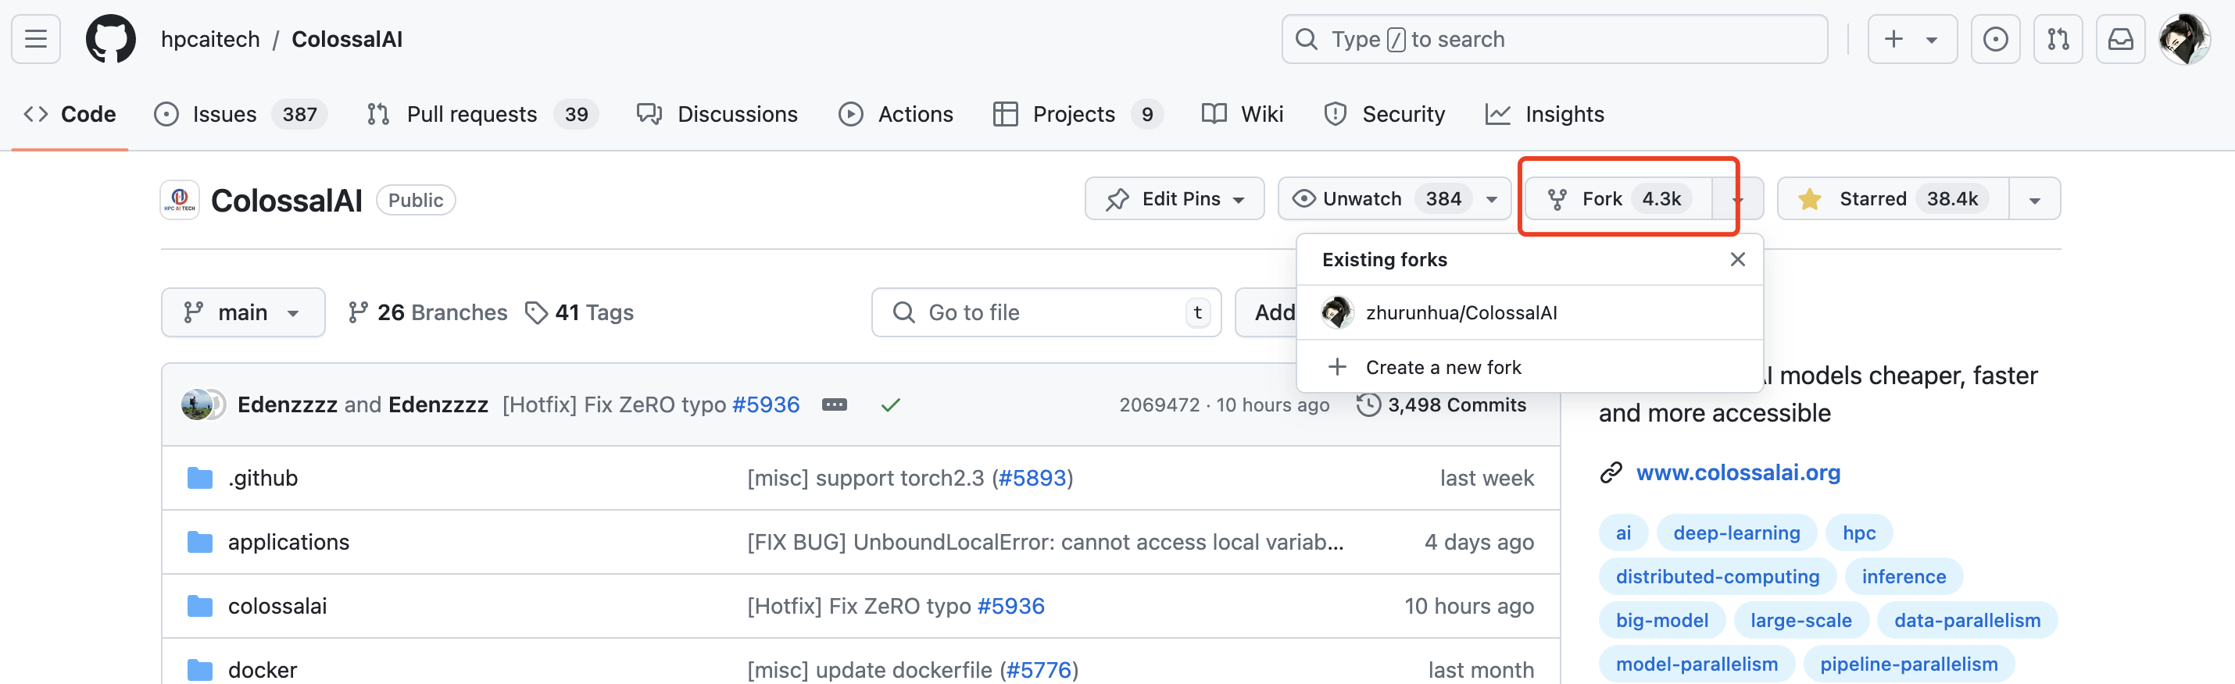Open pull requests icon in header
The image size is (2235, 684).
[x=2058, y=39]
